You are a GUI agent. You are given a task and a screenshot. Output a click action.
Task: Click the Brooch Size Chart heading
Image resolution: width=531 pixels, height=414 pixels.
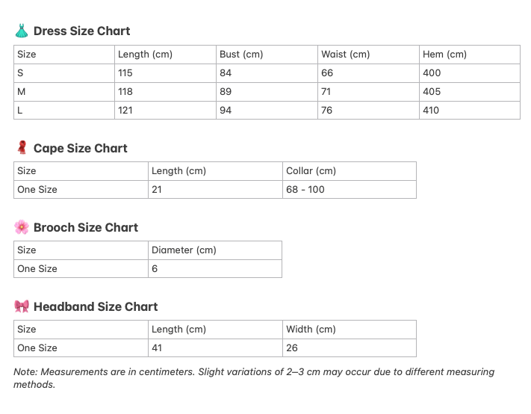[85, 227]
